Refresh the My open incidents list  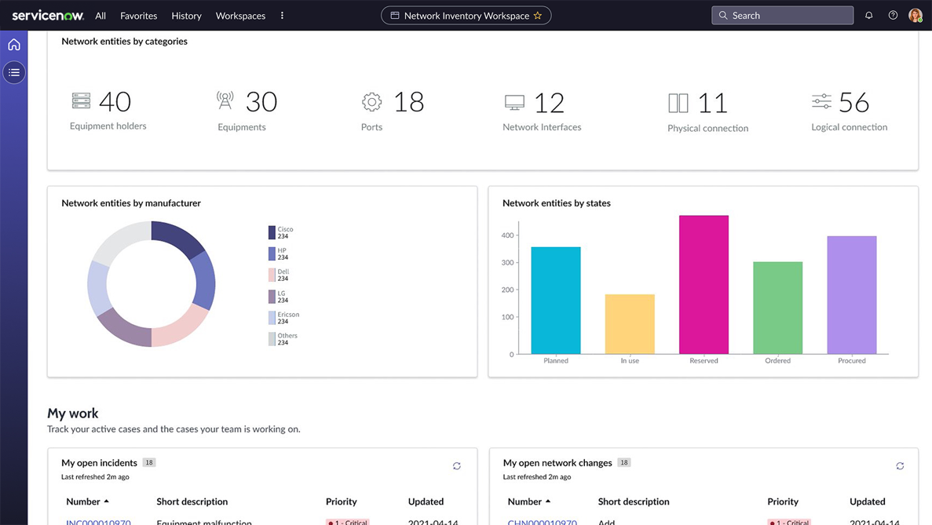456,465
